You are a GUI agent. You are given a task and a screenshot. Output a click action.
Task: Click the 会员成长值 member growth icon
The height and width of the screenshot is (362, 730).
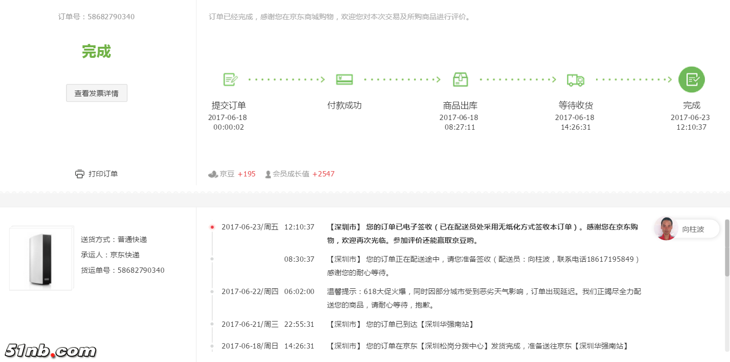click(268, 174)
